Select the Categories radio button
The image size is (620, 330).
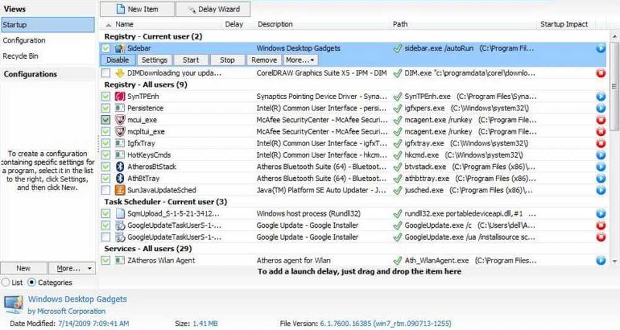click(x=32, y=282)
